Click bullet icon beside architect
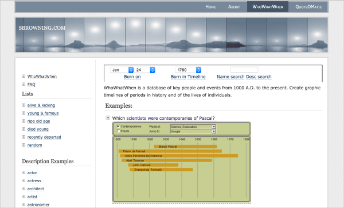The image size is (344, 208). (24, 189)
